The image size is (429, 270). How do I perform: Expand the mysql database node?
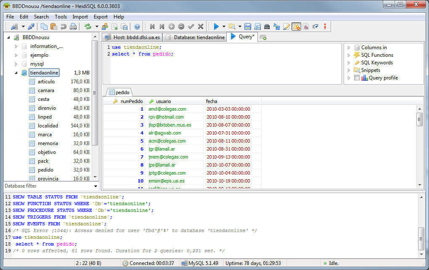pos(16,64)
